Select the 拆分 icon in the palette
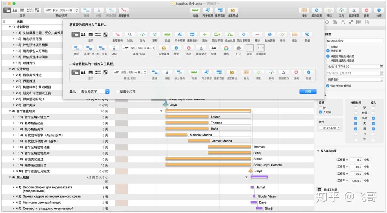This screenshot has height=213, width=387. pos(77,48)
